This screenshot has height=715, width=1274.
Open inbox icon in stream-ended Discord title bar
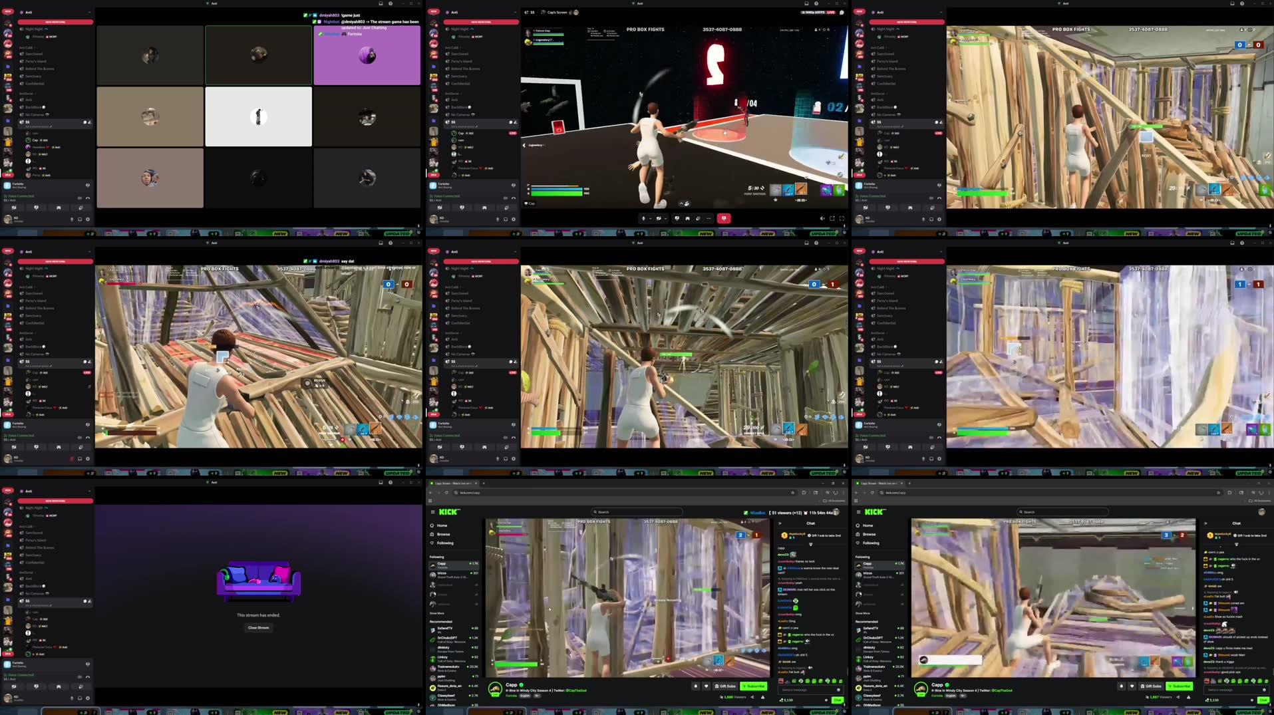381,482
